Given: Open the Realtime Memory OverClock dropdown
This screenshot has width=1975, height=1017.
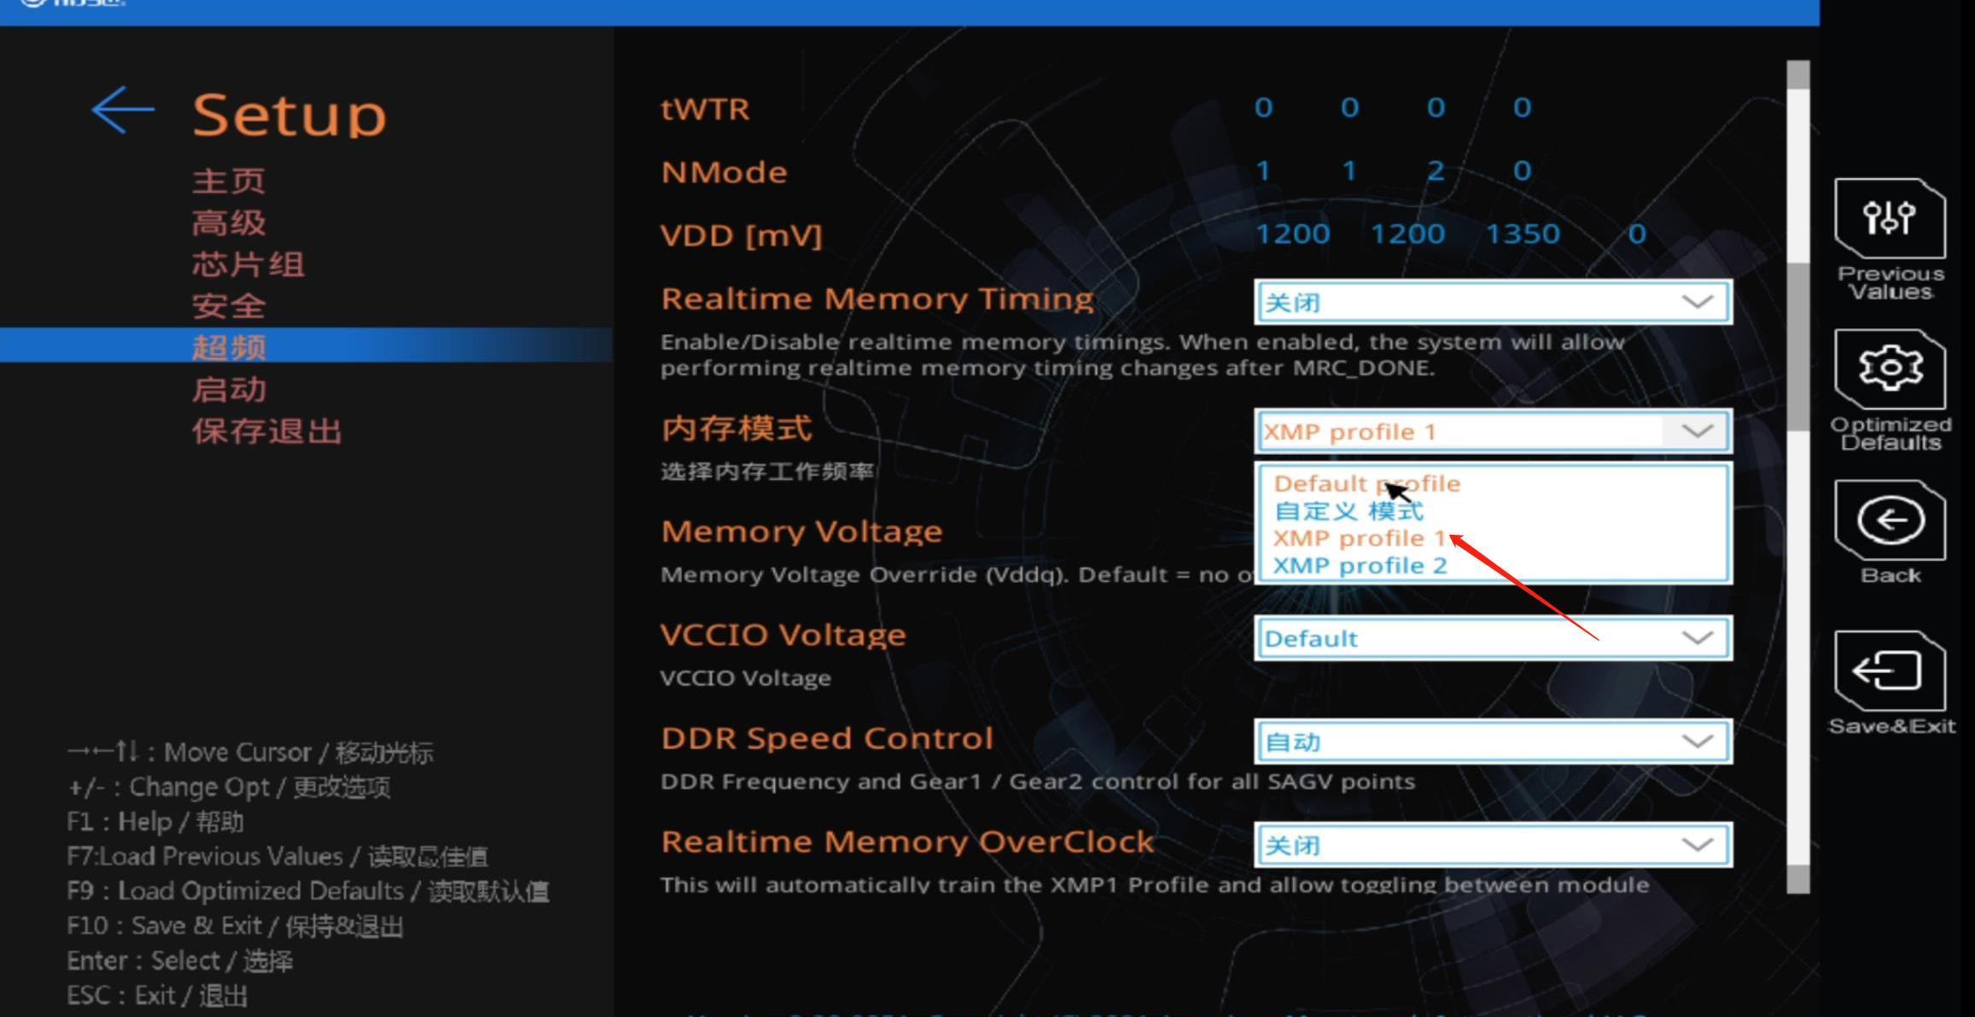Looking at the screenshot, I should coord(1492,845).
